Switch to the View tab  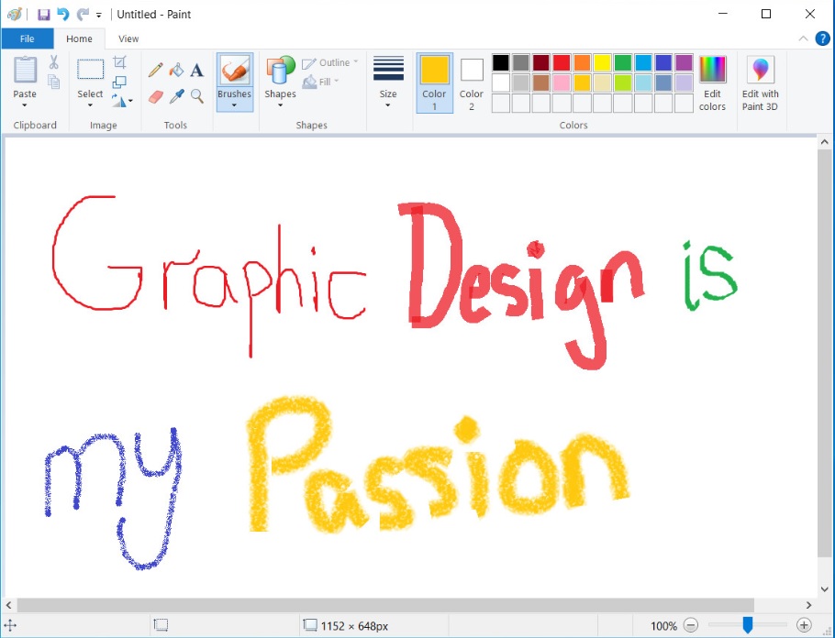coord(128,38)
